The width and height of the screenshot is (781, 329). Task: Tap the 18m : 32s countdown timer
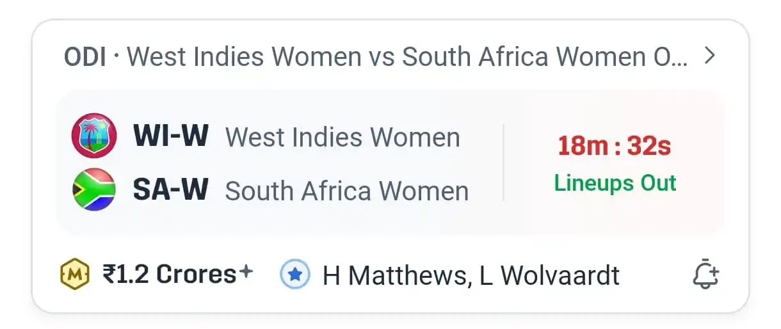coord(615,147)
